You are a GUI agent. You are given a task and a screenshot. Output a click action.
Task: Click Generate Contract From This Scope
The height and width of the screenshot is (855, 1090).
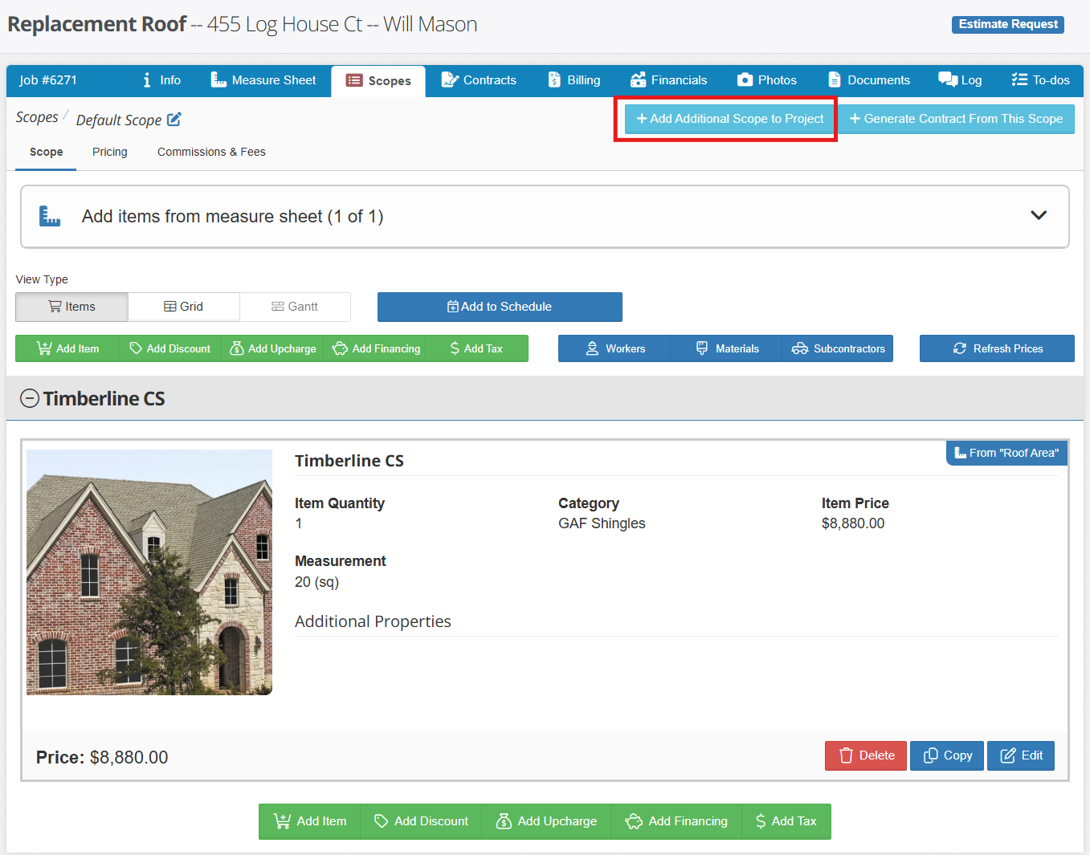[956, 119]
